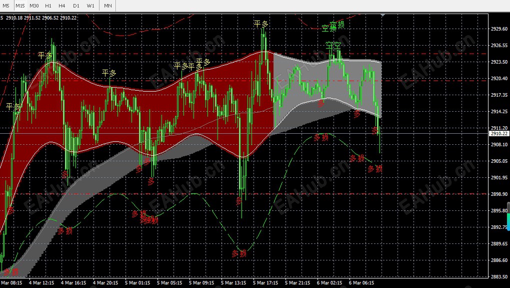The image size is (510, 288).
Task: Click price scale value 2905.05
Action: point(499,161)
